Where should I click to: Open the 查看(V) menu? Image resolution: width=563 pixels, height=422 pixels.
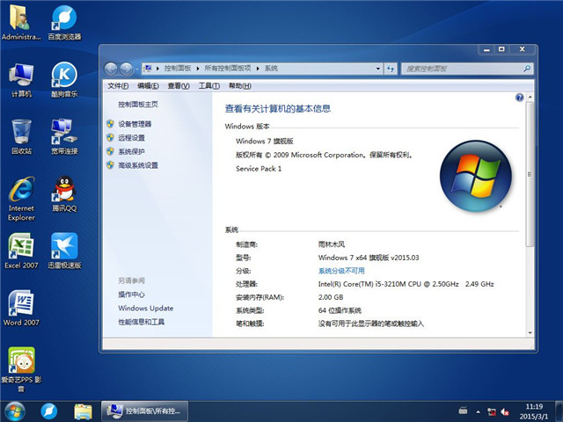click(x=179, y=86)
